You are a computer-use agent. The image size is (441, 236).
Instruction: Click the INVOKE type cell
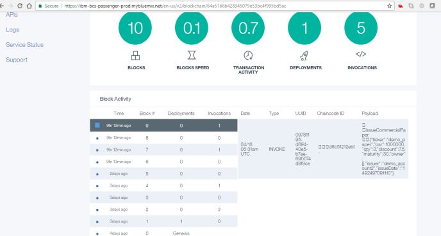277,149
